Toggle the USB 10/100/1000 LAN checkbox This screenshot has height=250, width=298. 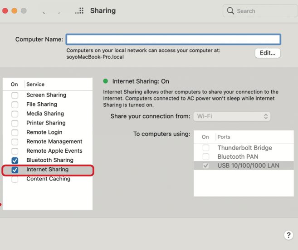click(x=206, y=165)
